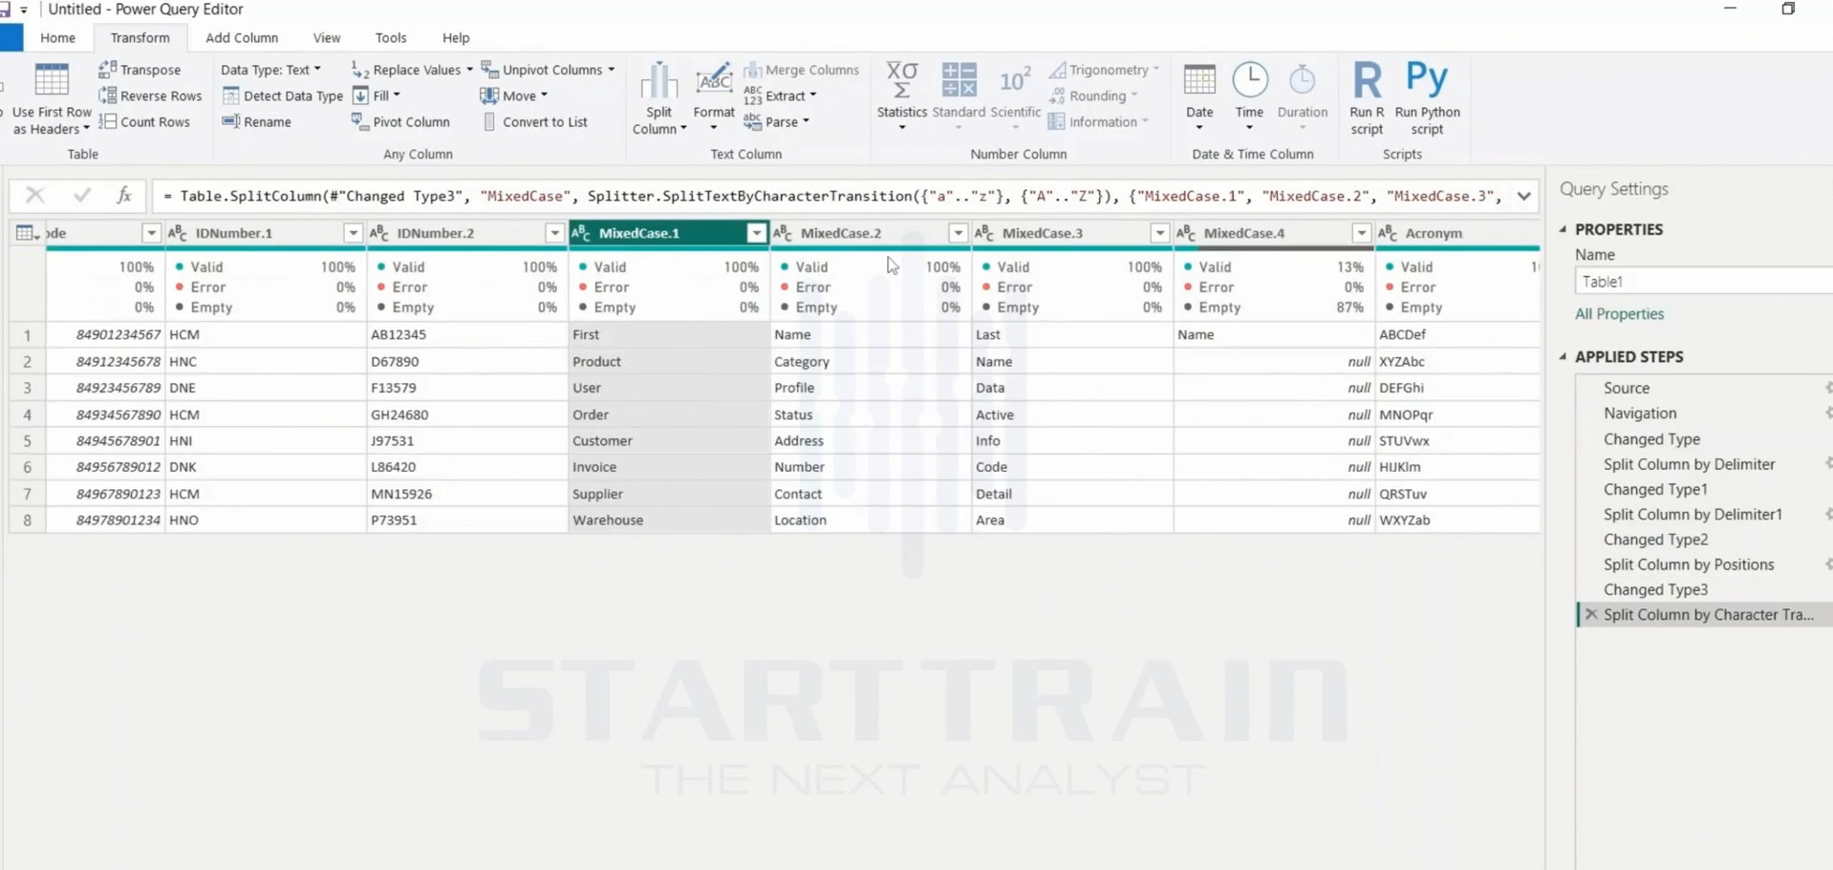Click the Detect Data Type icon

(230, 95)
